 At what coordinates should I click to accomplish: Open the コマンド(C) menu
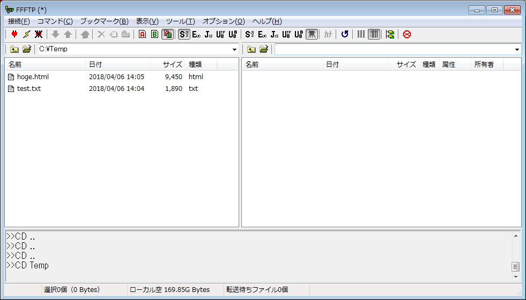55,21
